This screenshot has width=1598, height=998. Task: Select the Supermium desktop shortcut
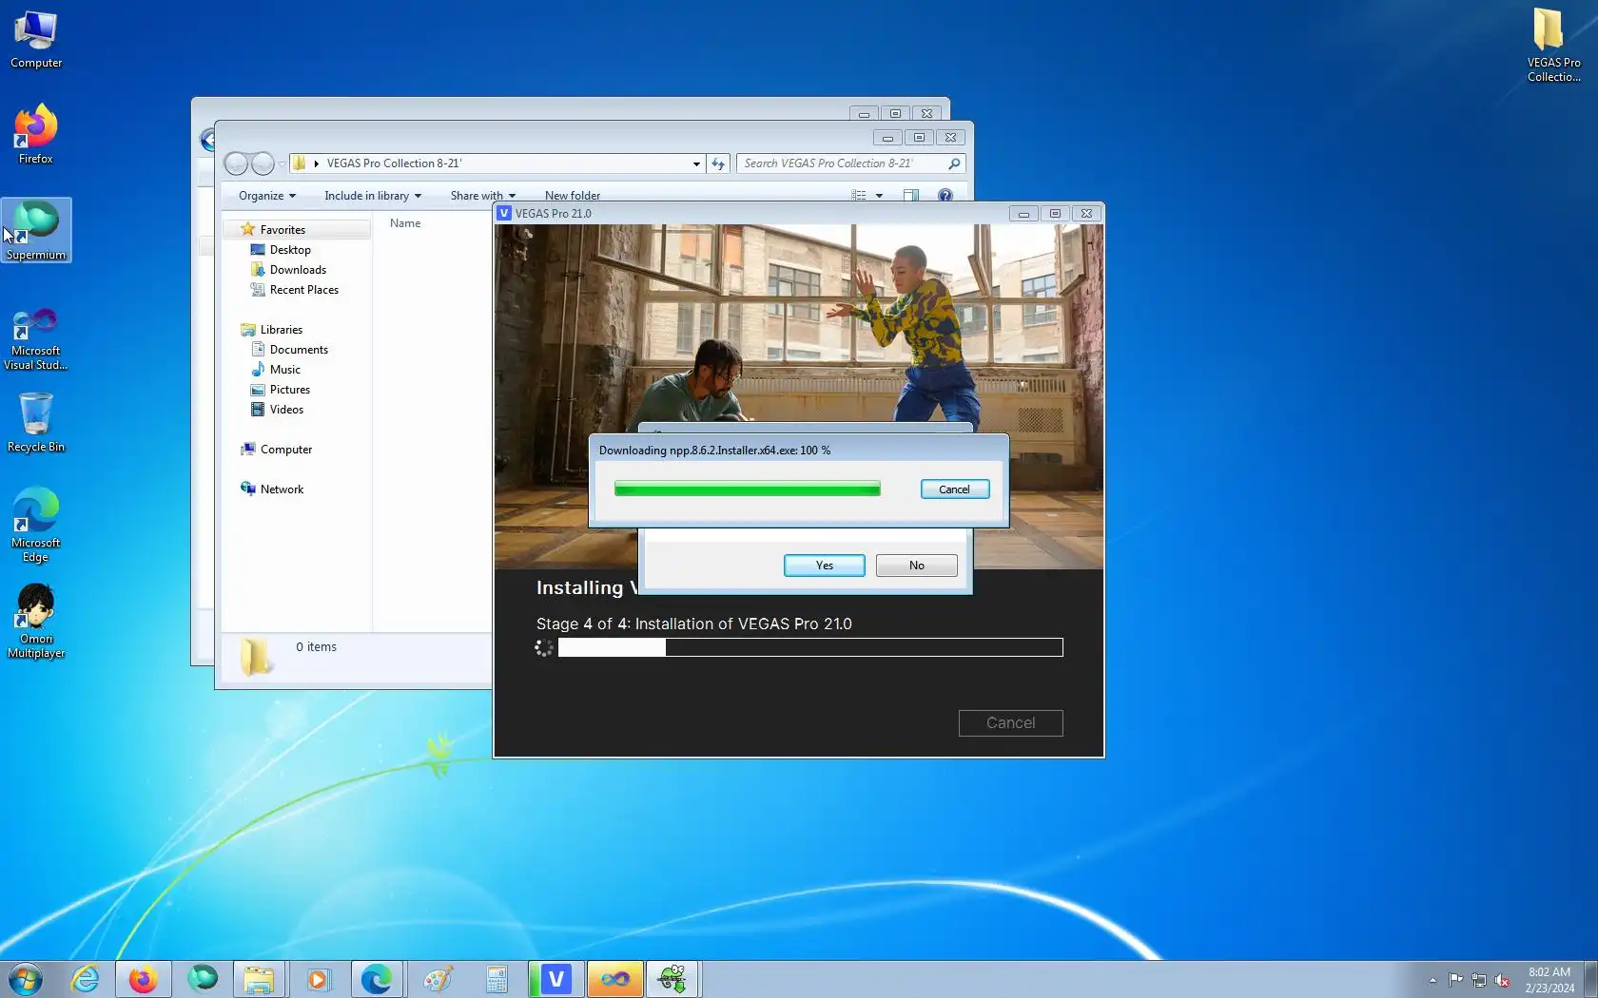[36, 230]
